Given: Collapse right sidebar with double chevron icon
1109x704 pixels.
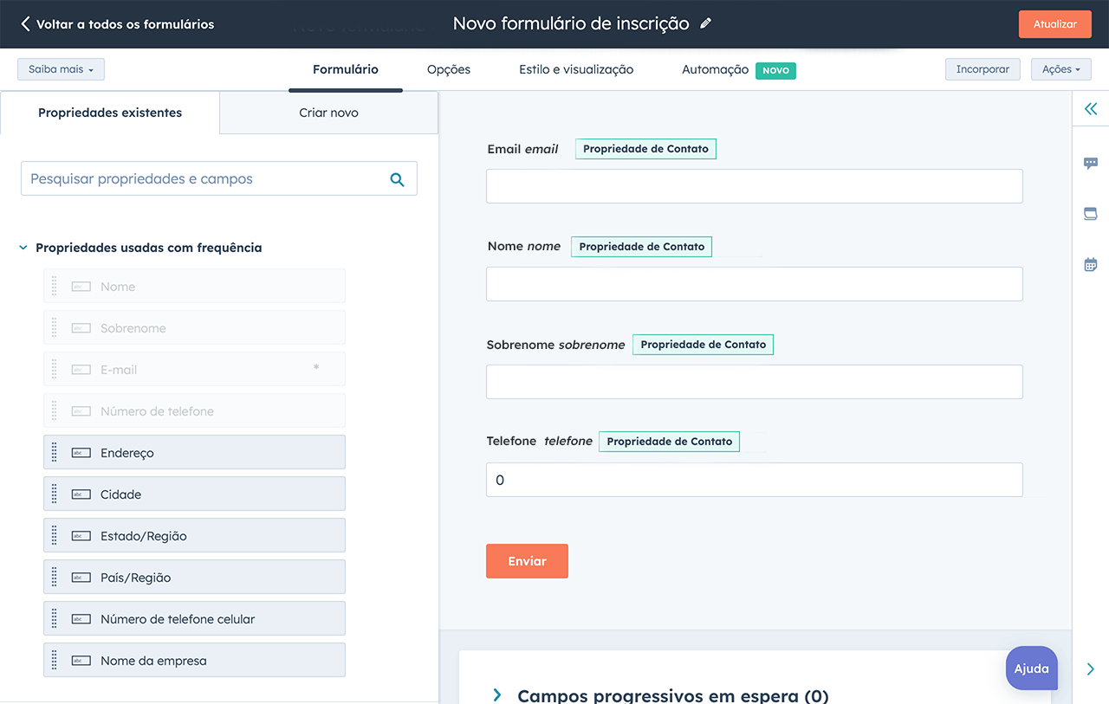Looking at the screenshot, I should [1091, 109].
